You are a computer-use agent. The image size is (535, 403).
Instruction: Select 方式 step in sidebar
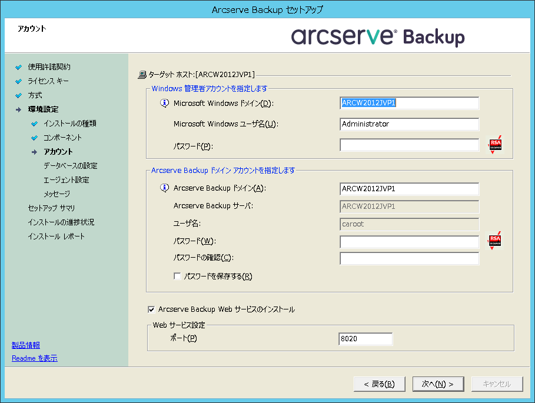pyautogui.click(x=35, y=95)
